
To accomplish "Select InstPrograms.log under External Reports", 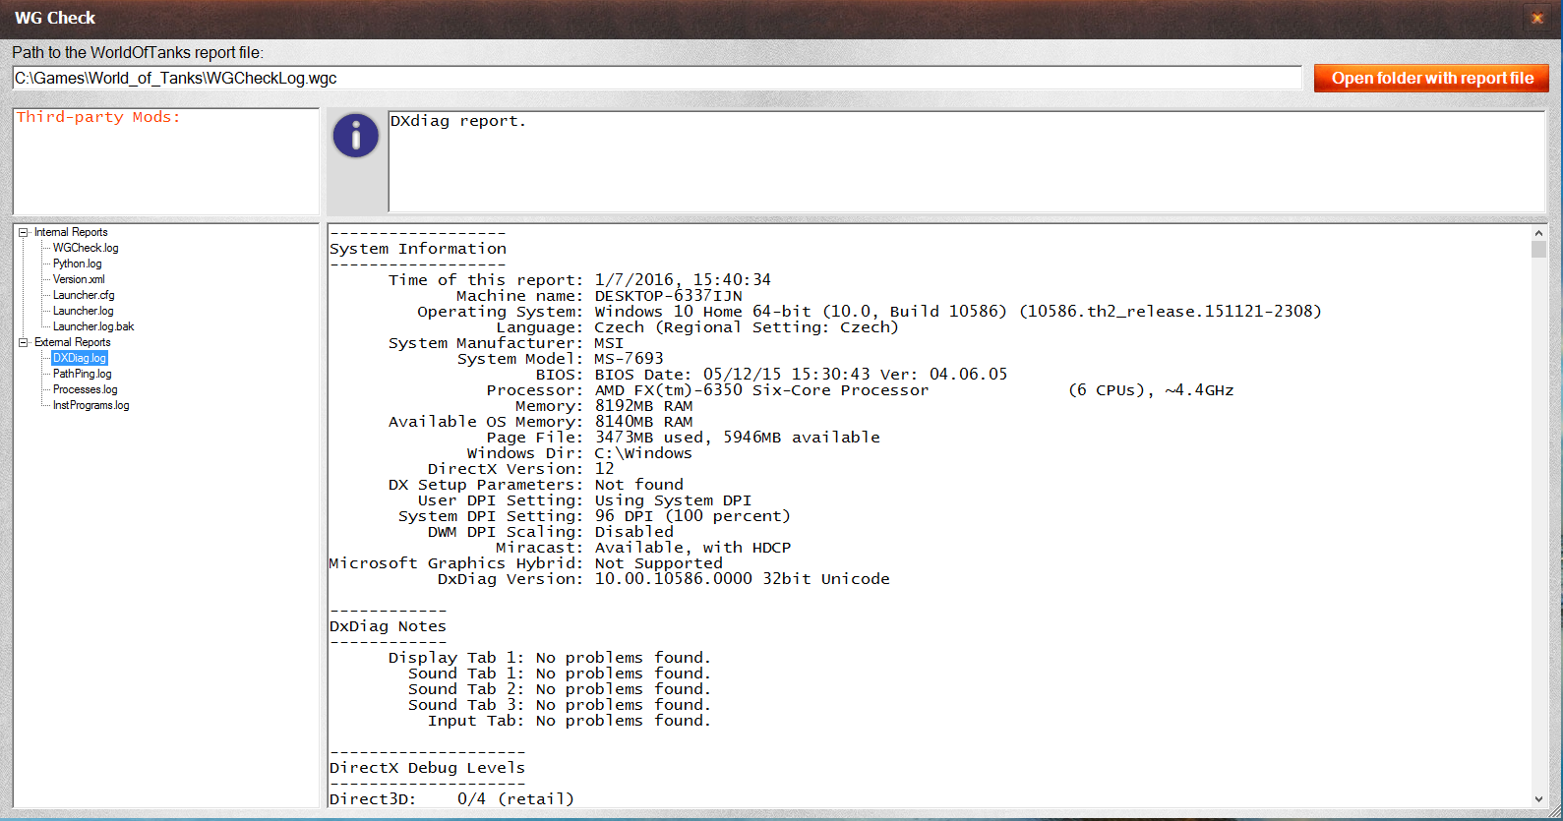I will pos(90,406).
